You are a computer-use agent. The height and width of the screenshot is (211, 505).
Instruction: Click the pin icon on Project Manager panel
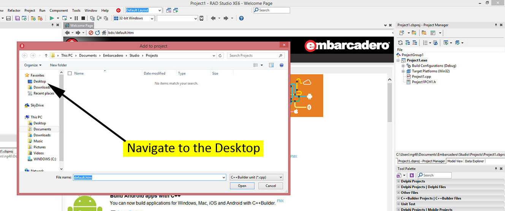496,25
